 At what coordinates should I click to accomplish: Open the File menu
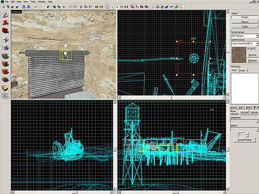(x=7, y=2)
